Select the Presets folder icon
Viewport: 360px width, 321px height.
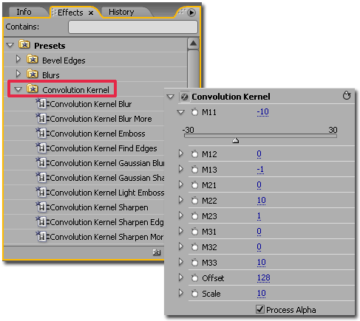24,44
